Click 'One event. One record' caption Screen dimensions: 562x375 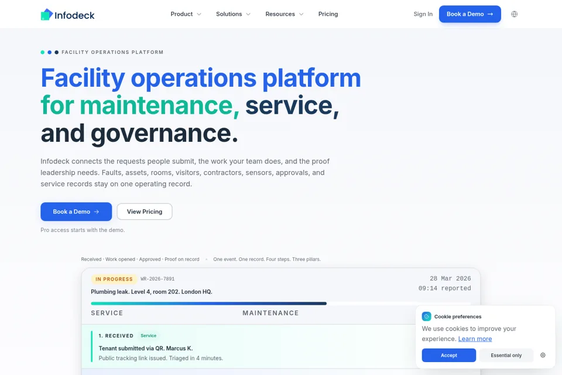coord(267,259)
